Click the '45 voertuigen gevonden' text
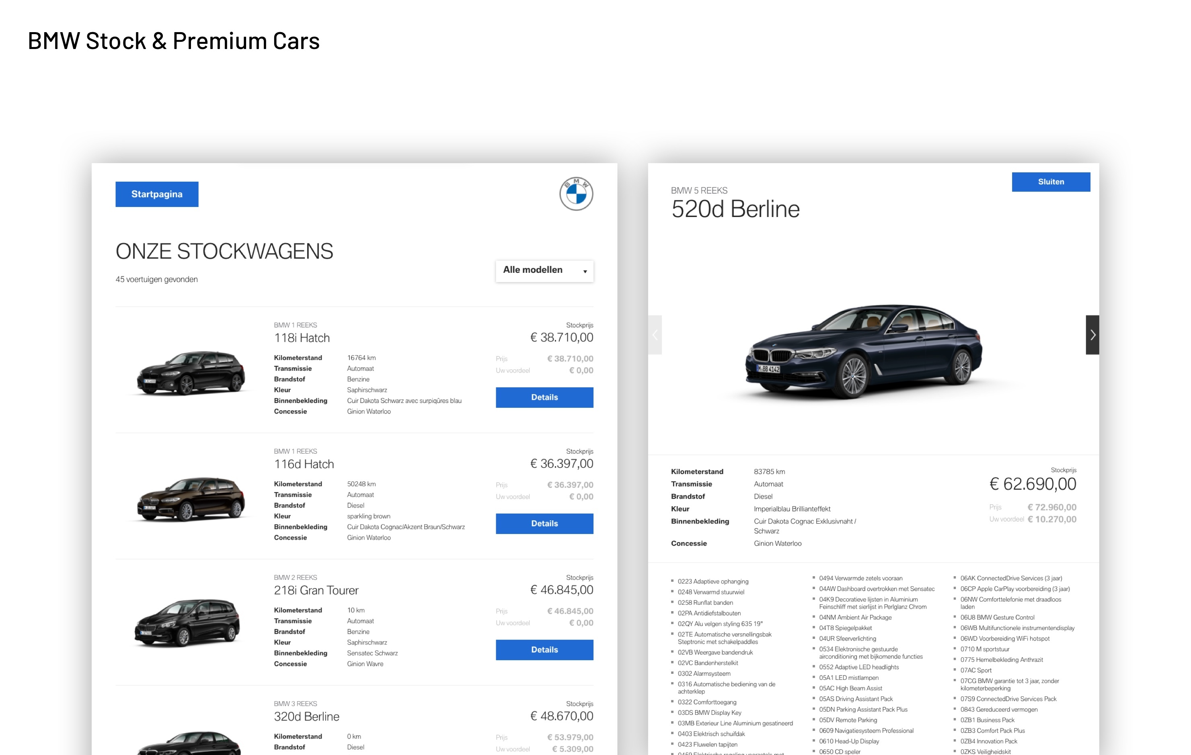 157,279
